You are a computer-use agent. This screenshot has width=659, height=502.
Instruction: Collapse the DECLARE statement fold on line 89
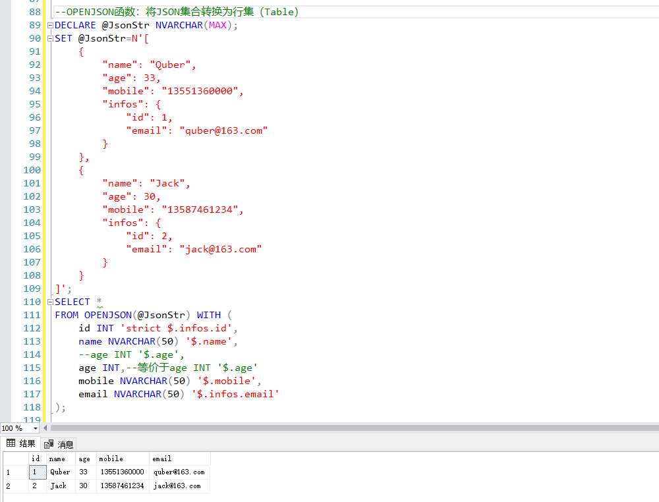[x=49, y=25]
